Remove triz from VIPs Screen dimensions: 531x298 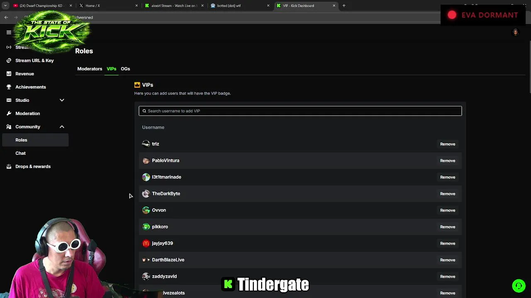tap(448, 144)
